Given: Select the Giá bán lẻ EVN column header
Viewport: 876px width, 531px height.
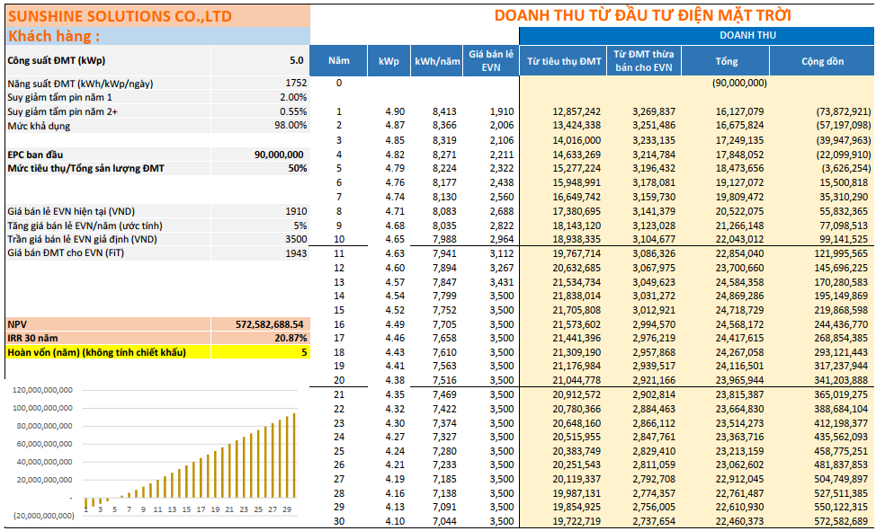Looking at the screenshot, I should [491, 61].
